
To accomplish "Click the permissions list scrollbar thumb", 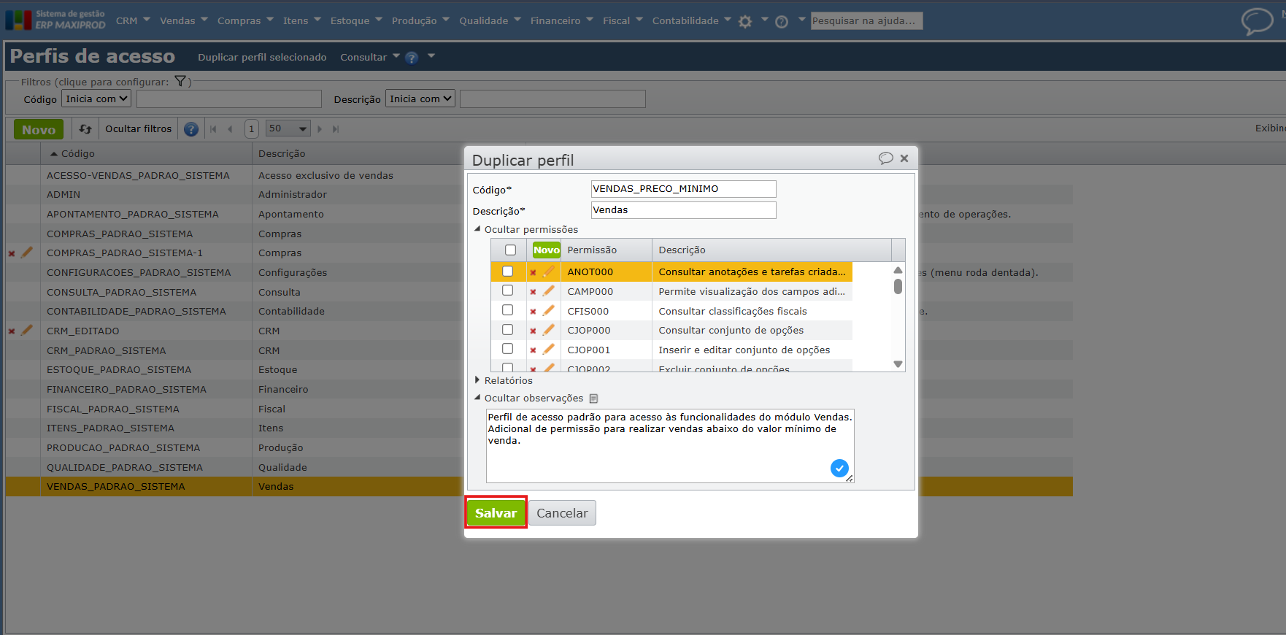I will 898,286.
